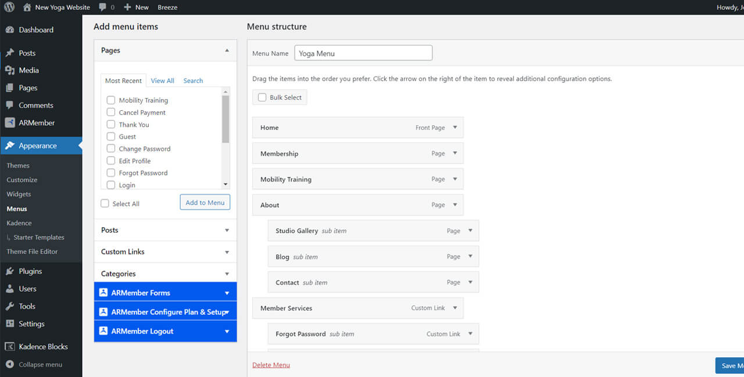The height and width of the screenshot is (377, 744).
Task: Switch to the View All tab
Action: 162,81
